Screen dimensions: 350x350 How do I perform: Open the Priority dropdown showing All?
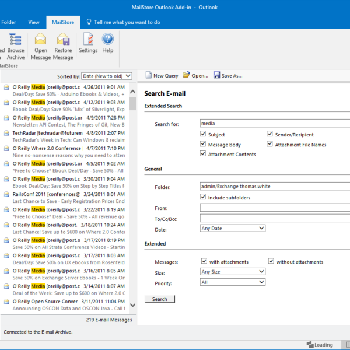(x=233, y=282)
